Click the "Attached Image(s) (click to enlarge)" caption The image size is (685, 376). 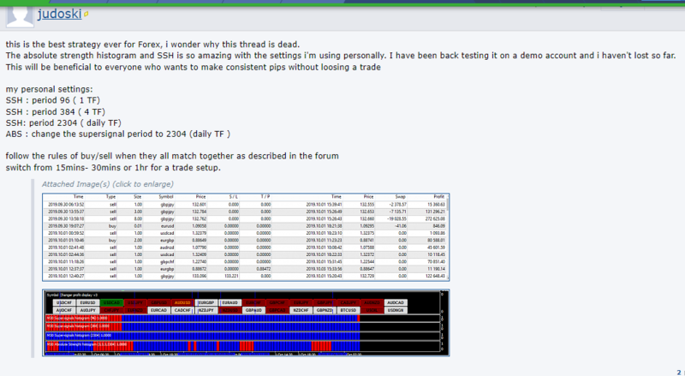108,184
